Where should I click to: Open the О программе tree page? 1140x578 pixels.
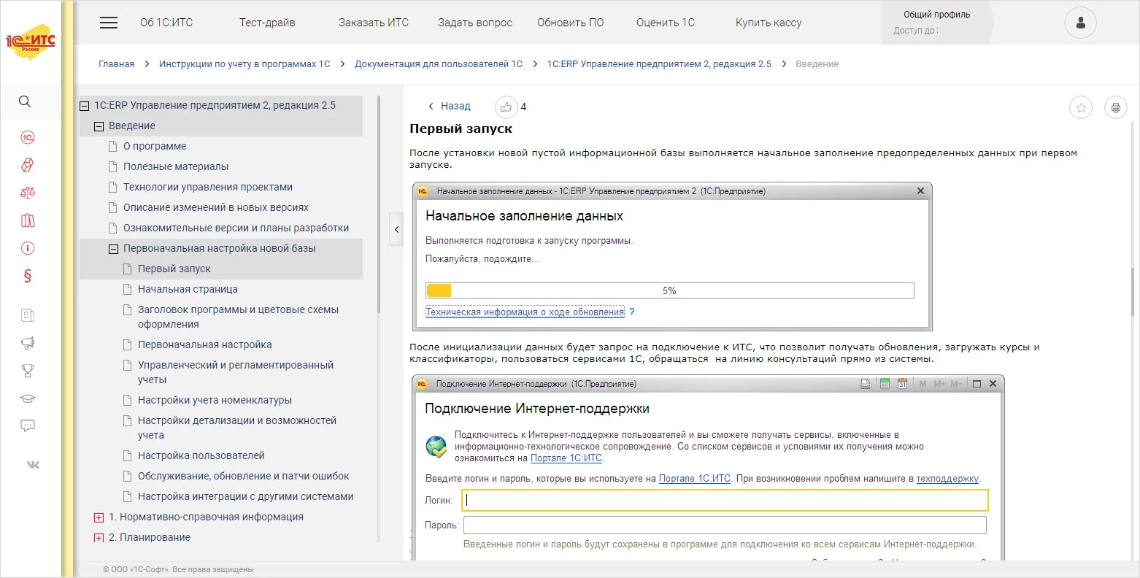click(155, 146)
